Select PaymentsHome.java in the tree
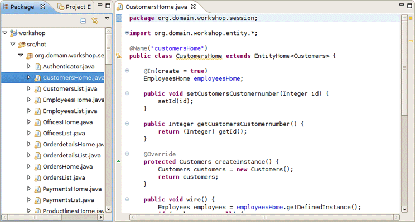 coord(72,189)
